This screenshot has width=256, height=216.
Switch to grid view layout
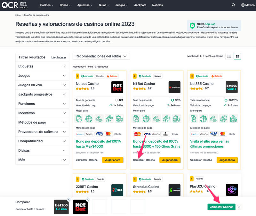pos(237,56)
